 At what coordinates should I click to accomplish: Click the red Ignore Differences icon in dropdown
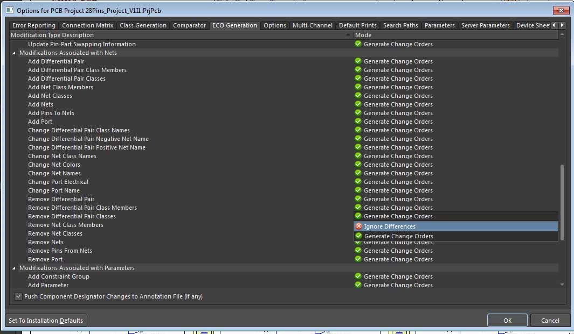coord(358,226)
